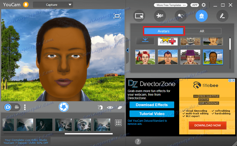The height and width of the screenshot is (146, 237).
Task: Toggle the eye preview icon
Action: click(110, 107)
